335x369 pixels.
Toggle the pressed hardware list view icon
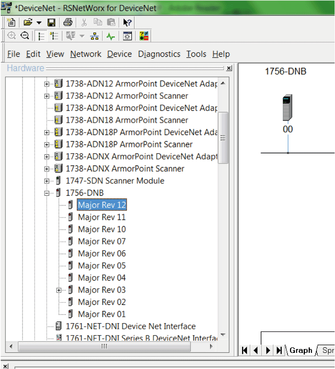[x=41, y=36]
